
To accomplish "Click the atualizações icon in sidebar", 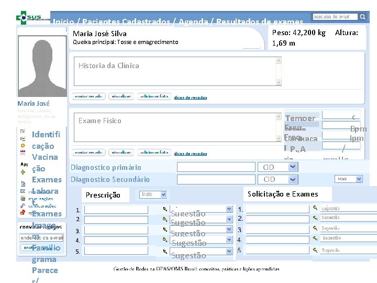I will pyautogui.click(x=23, y=199).
